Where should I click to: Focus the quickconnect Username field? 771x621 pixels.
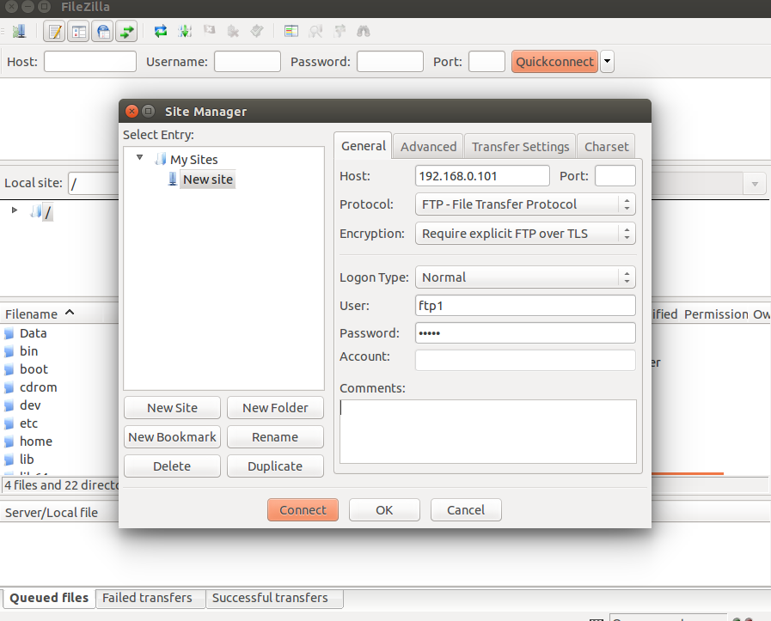tap(248, 61)
